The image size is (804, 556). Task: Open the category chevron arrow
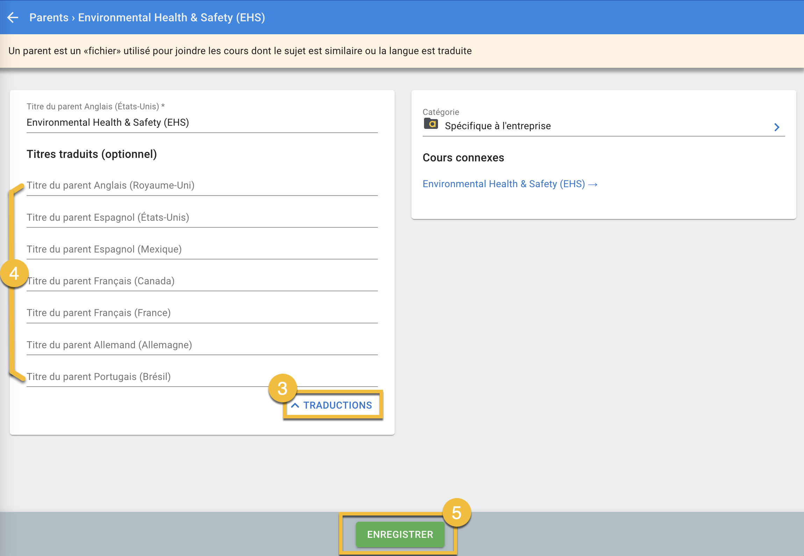776,127
